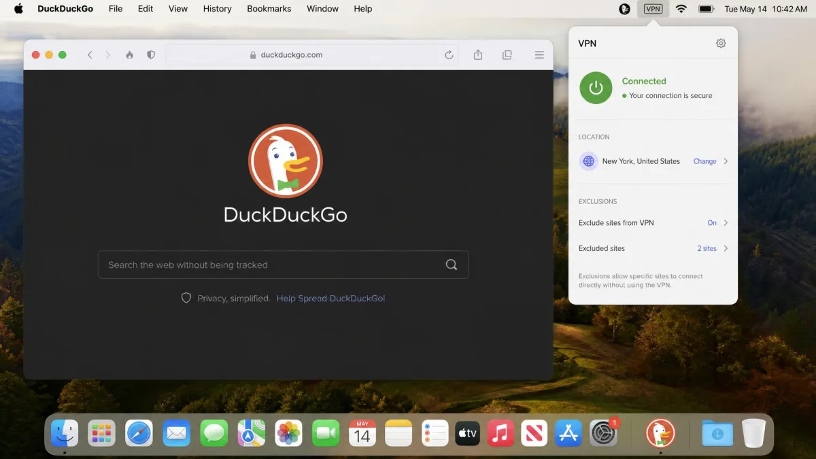Expand the Excluded sites chevron
This screenshot has width=816, height=459.
[x=726, y=248]
